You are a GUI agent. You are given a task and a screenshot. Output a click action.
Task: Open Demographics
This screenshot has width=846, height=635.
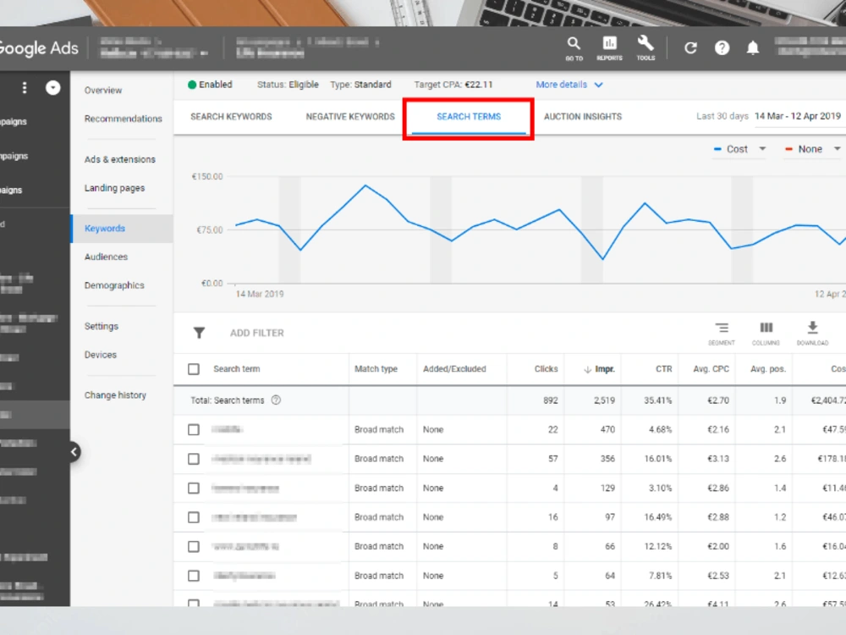click(114, 285)
